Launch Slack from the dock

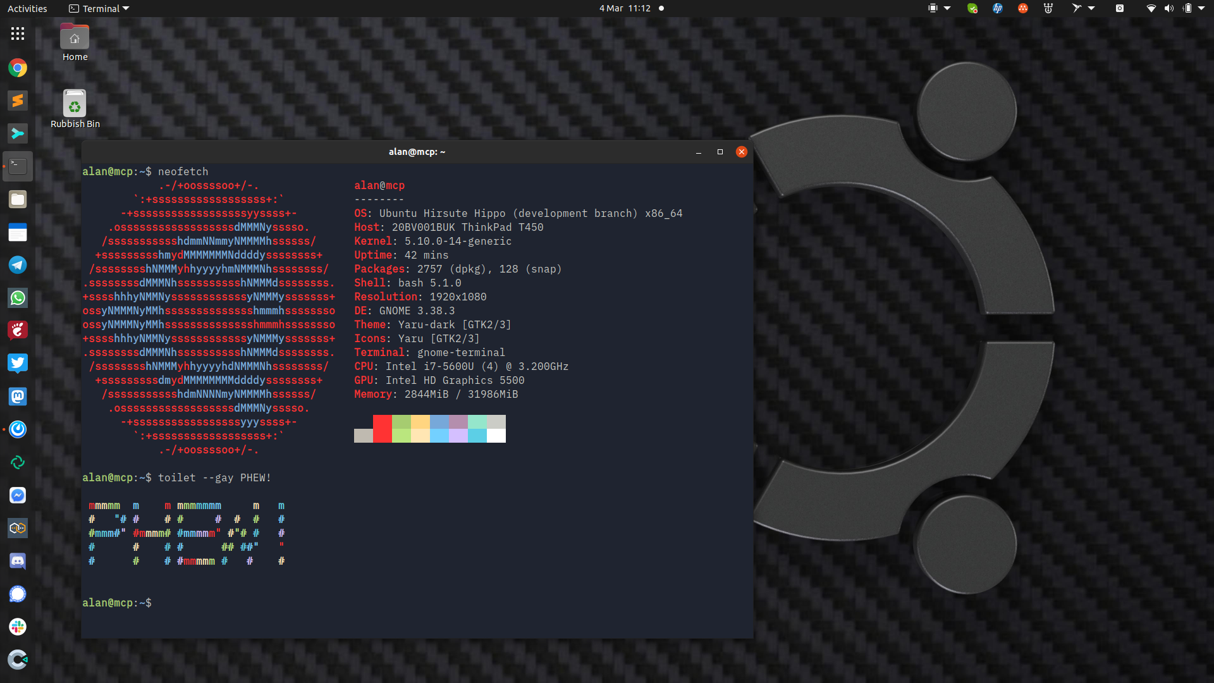[18, 627]
